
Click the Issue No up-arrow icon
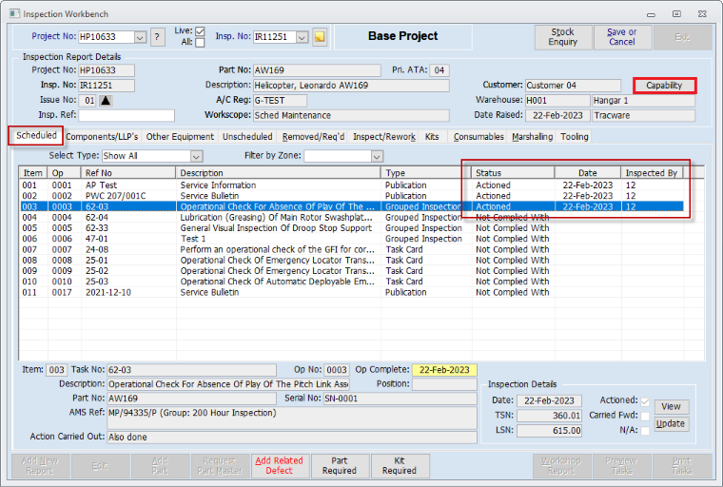106,100
